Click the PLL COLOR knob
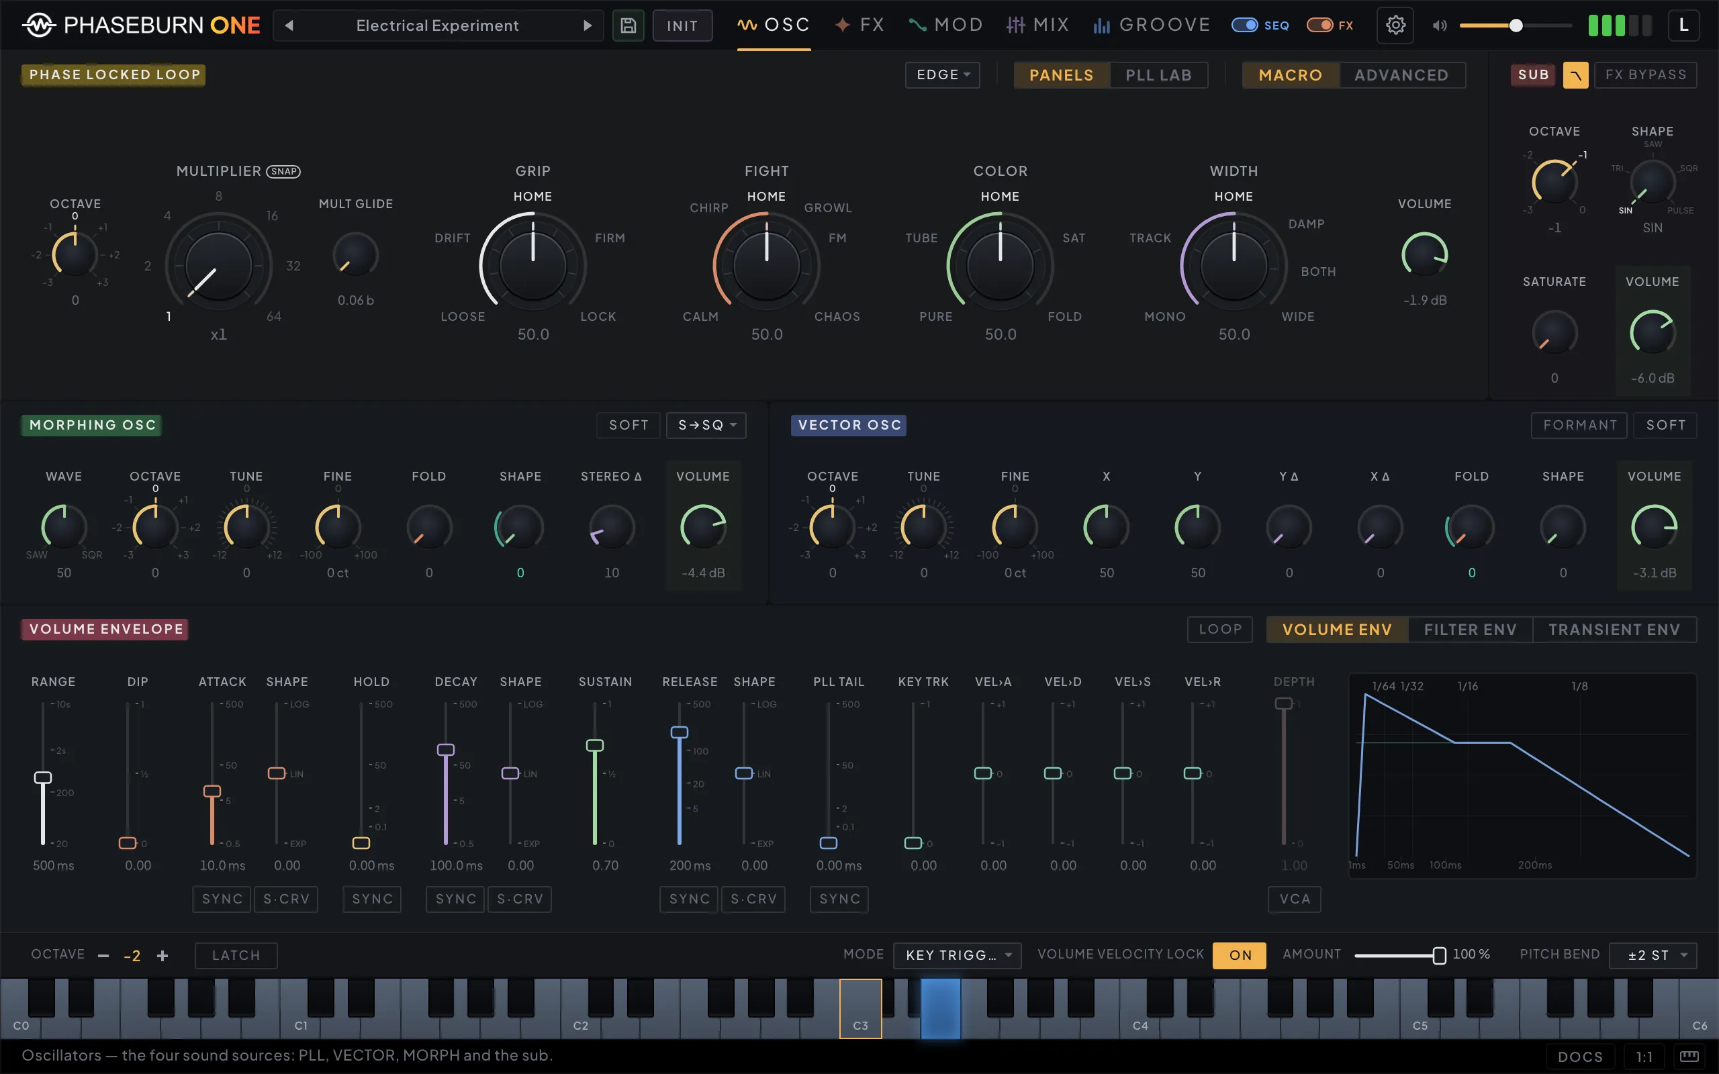The image size is (1719, 1074). point(1000,266)
